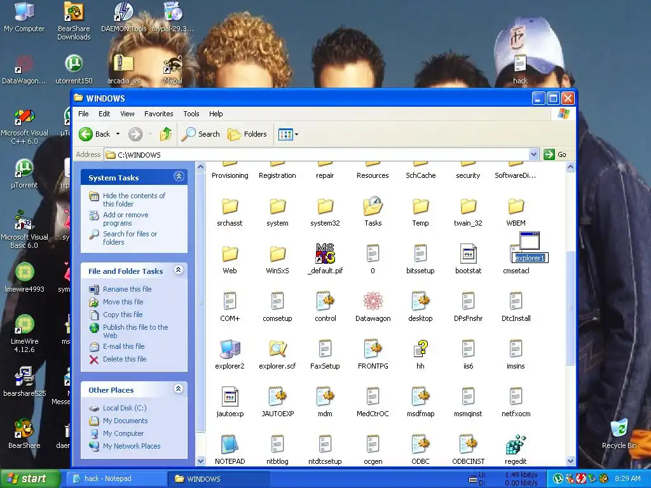Select the FRONTPG file icon
This screenshot has width=651, height=488.
373,349
